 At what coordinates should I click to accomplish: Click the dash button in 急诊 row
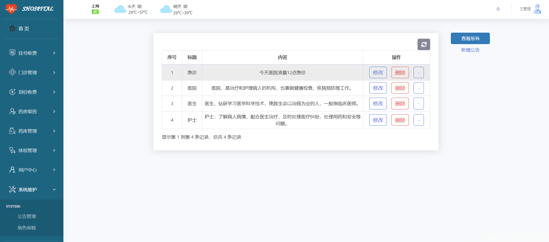(418, 72)
